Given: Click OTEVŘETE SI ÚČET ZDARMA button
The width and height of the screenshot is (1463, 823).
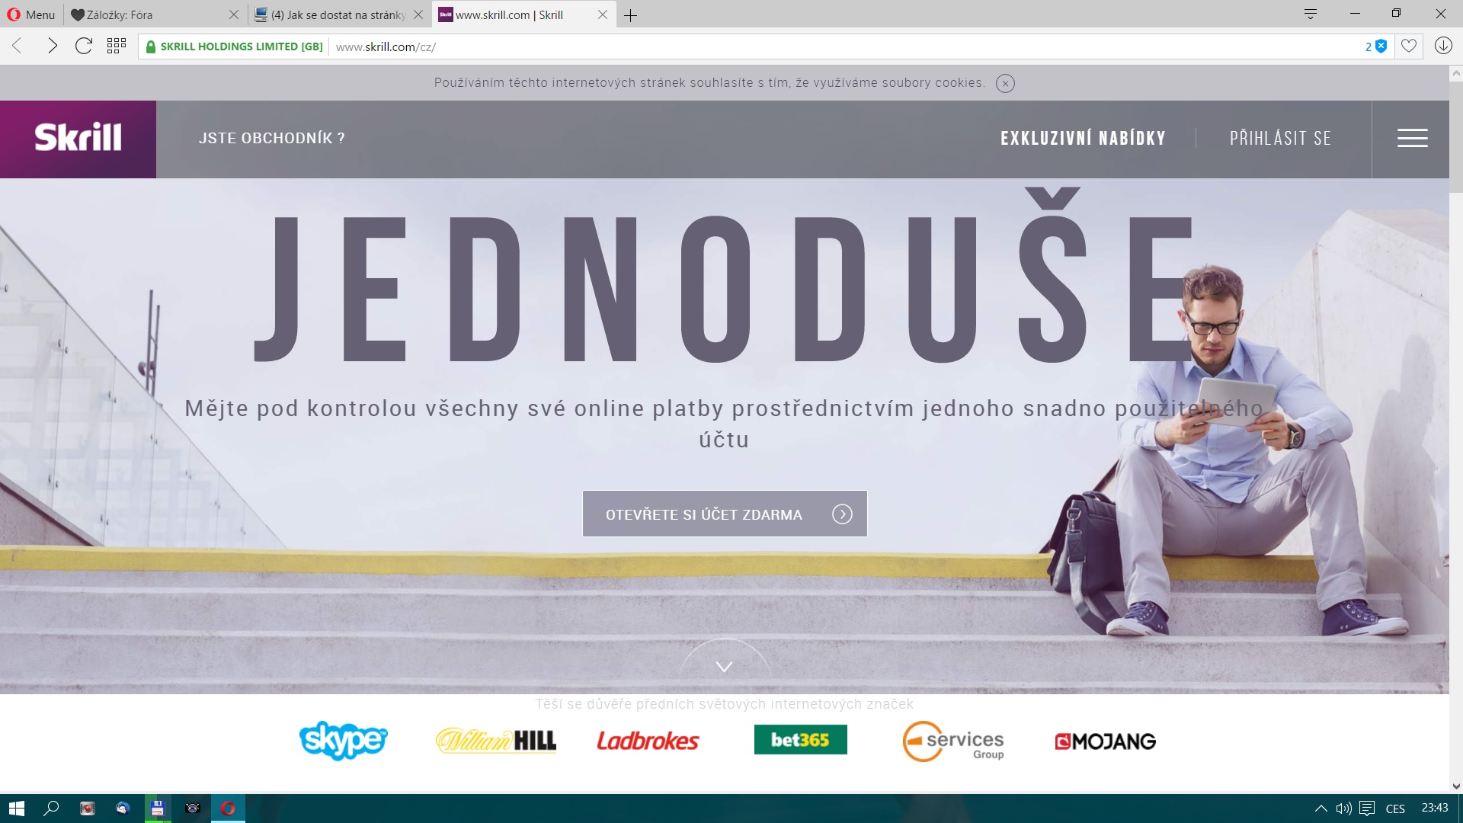Looking at the screenshot, I should click(725, 514).
